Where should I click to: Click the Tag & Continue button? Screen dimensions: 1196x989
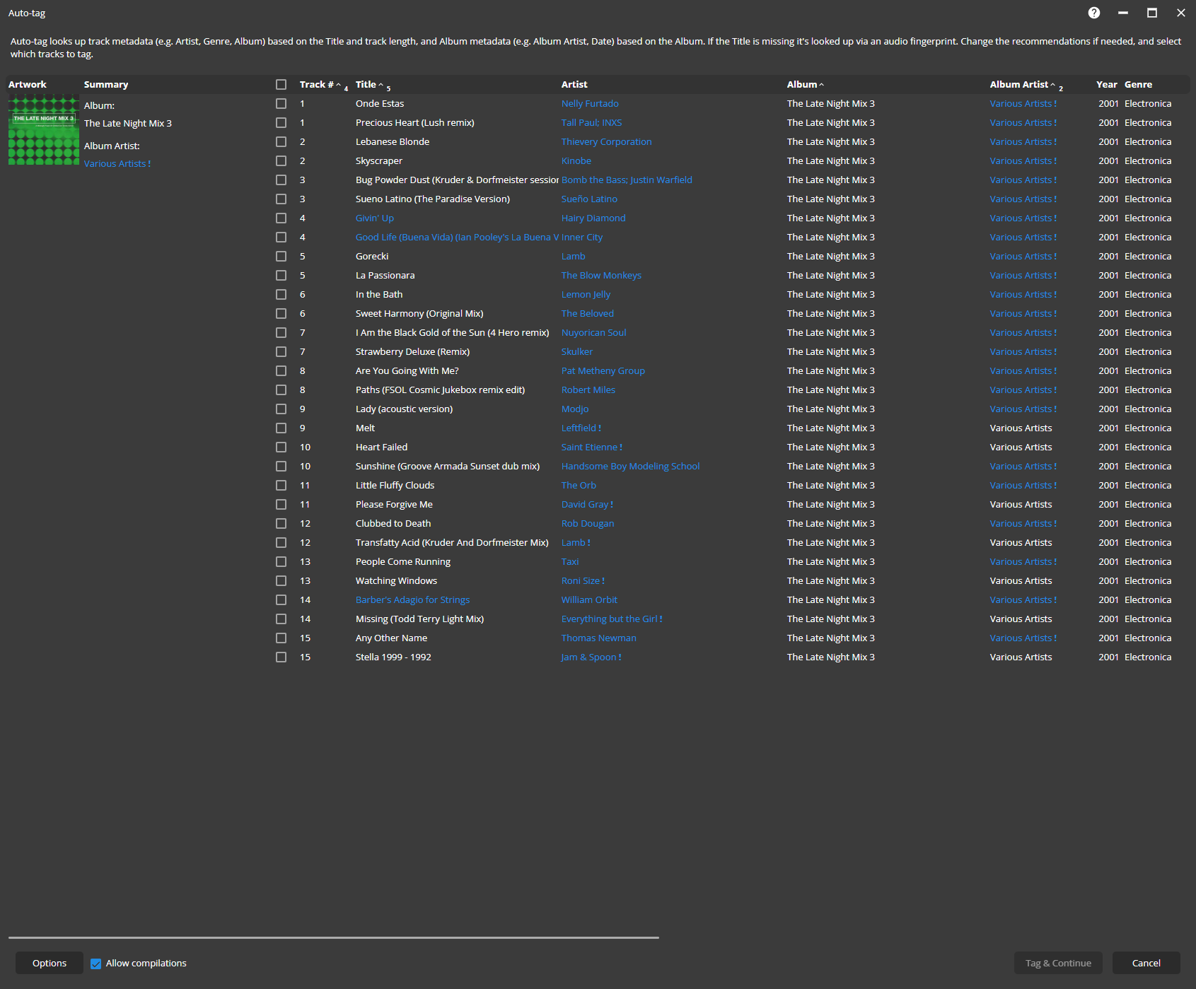pos(1058,963)
